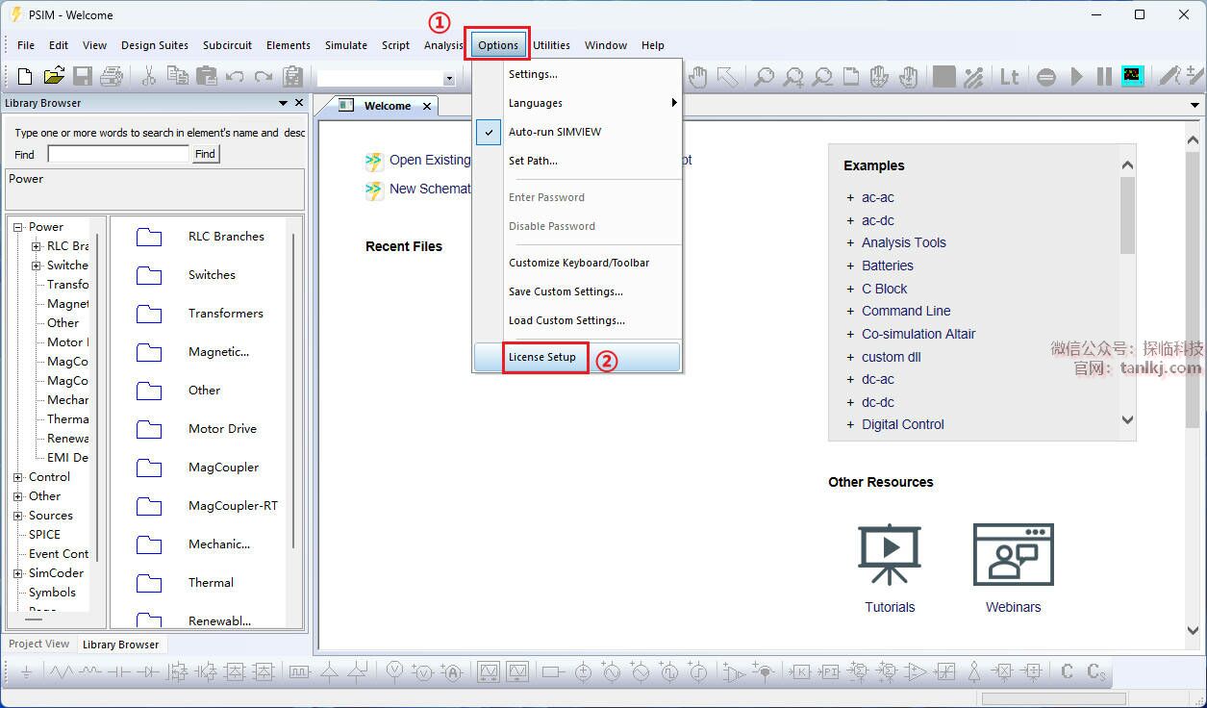Screen dimensions: 1207x708
Task: Expand the Switches tree node
Action: click(x=37, y=265)
